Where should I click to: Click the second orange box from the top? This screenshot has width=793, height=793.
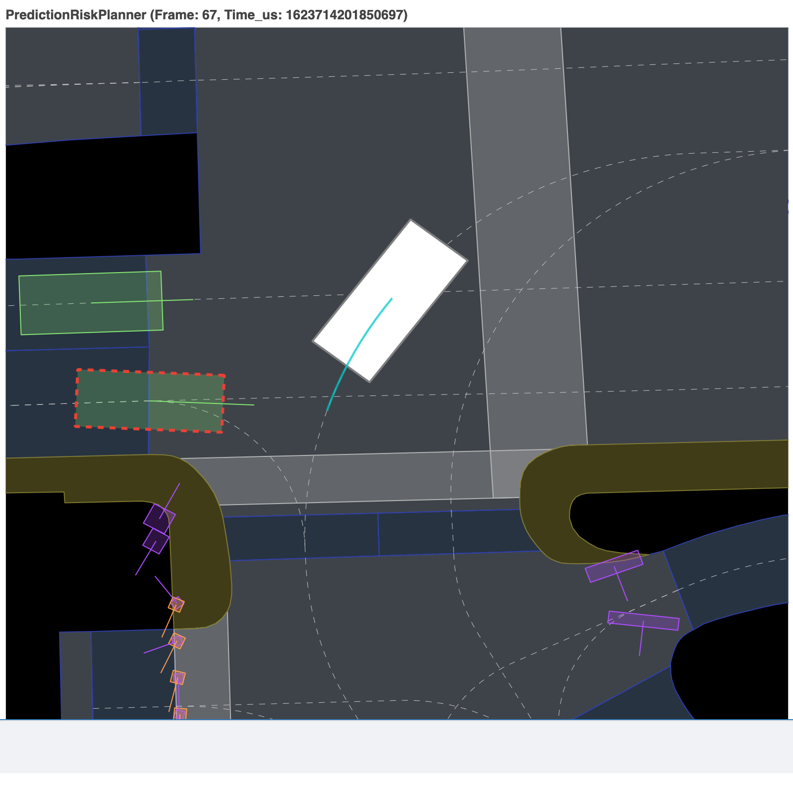(x=177, y=641)
